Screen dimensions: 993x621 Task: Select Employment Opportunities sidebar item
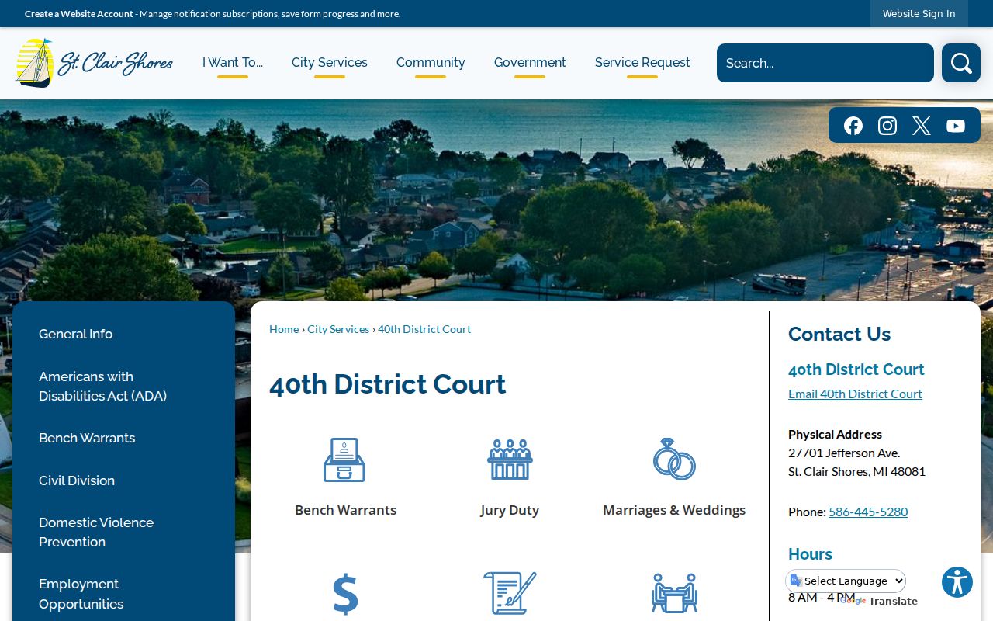[x=81, y=594]
